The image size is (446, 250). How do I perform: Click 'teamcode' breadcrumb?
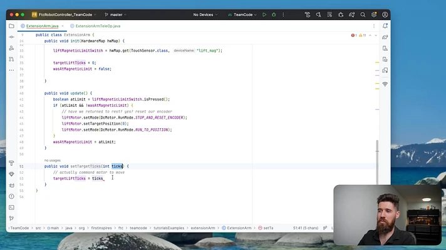point(138,228)
